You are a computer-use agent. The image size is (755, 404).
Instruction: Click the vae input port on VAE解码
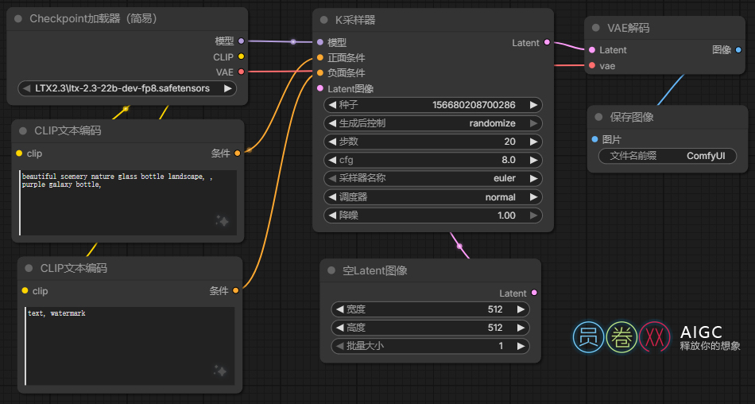pyautogui.click(x=592, y=65)
